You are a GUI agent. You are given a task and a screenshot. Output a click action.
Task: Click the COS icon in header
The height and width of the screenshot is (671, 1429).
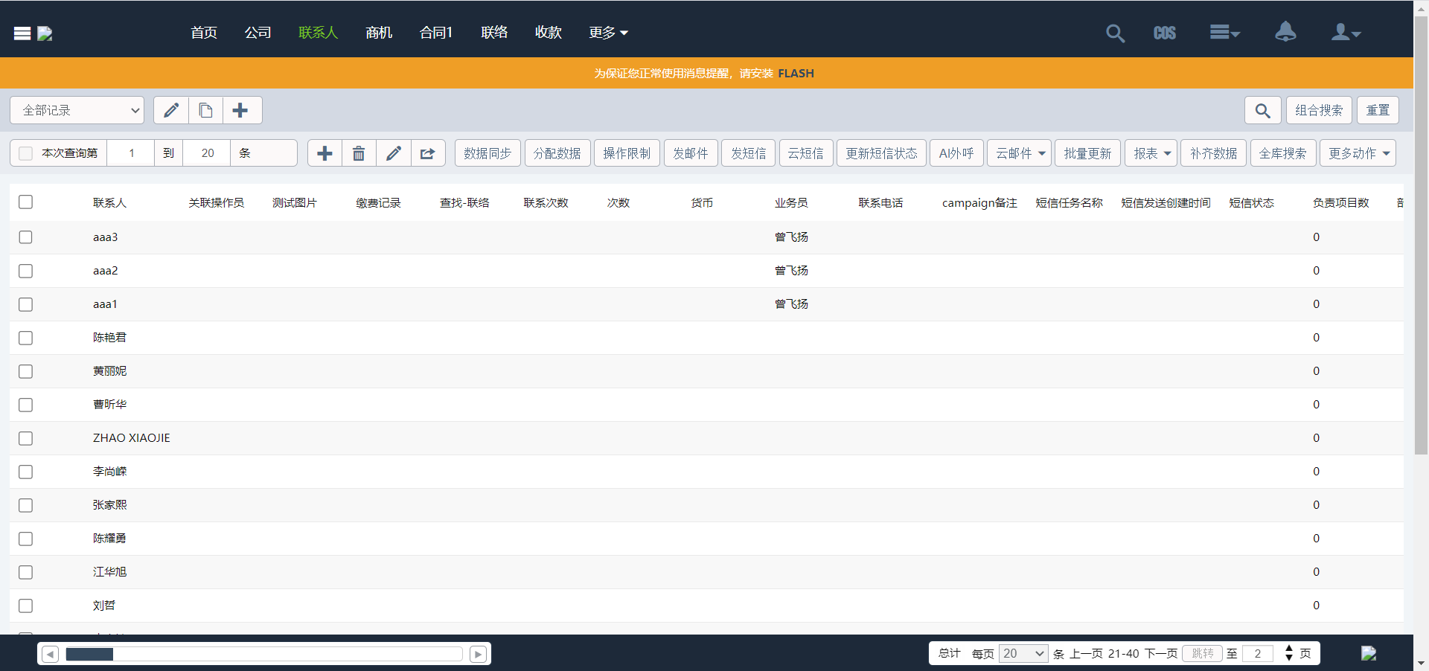coord(1164,33)
